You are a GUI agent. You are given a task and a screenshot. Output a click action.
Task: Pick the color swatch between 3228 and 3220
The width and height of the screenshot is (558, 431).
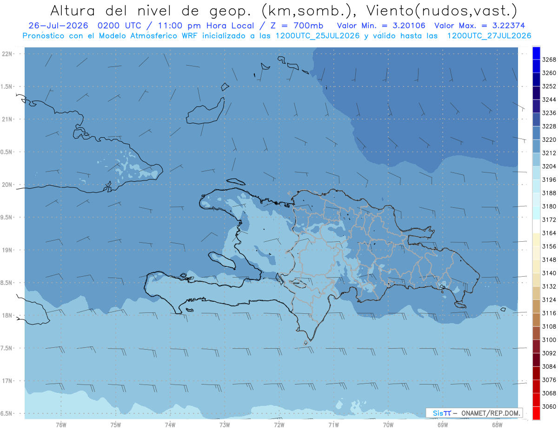coord(536,133)
